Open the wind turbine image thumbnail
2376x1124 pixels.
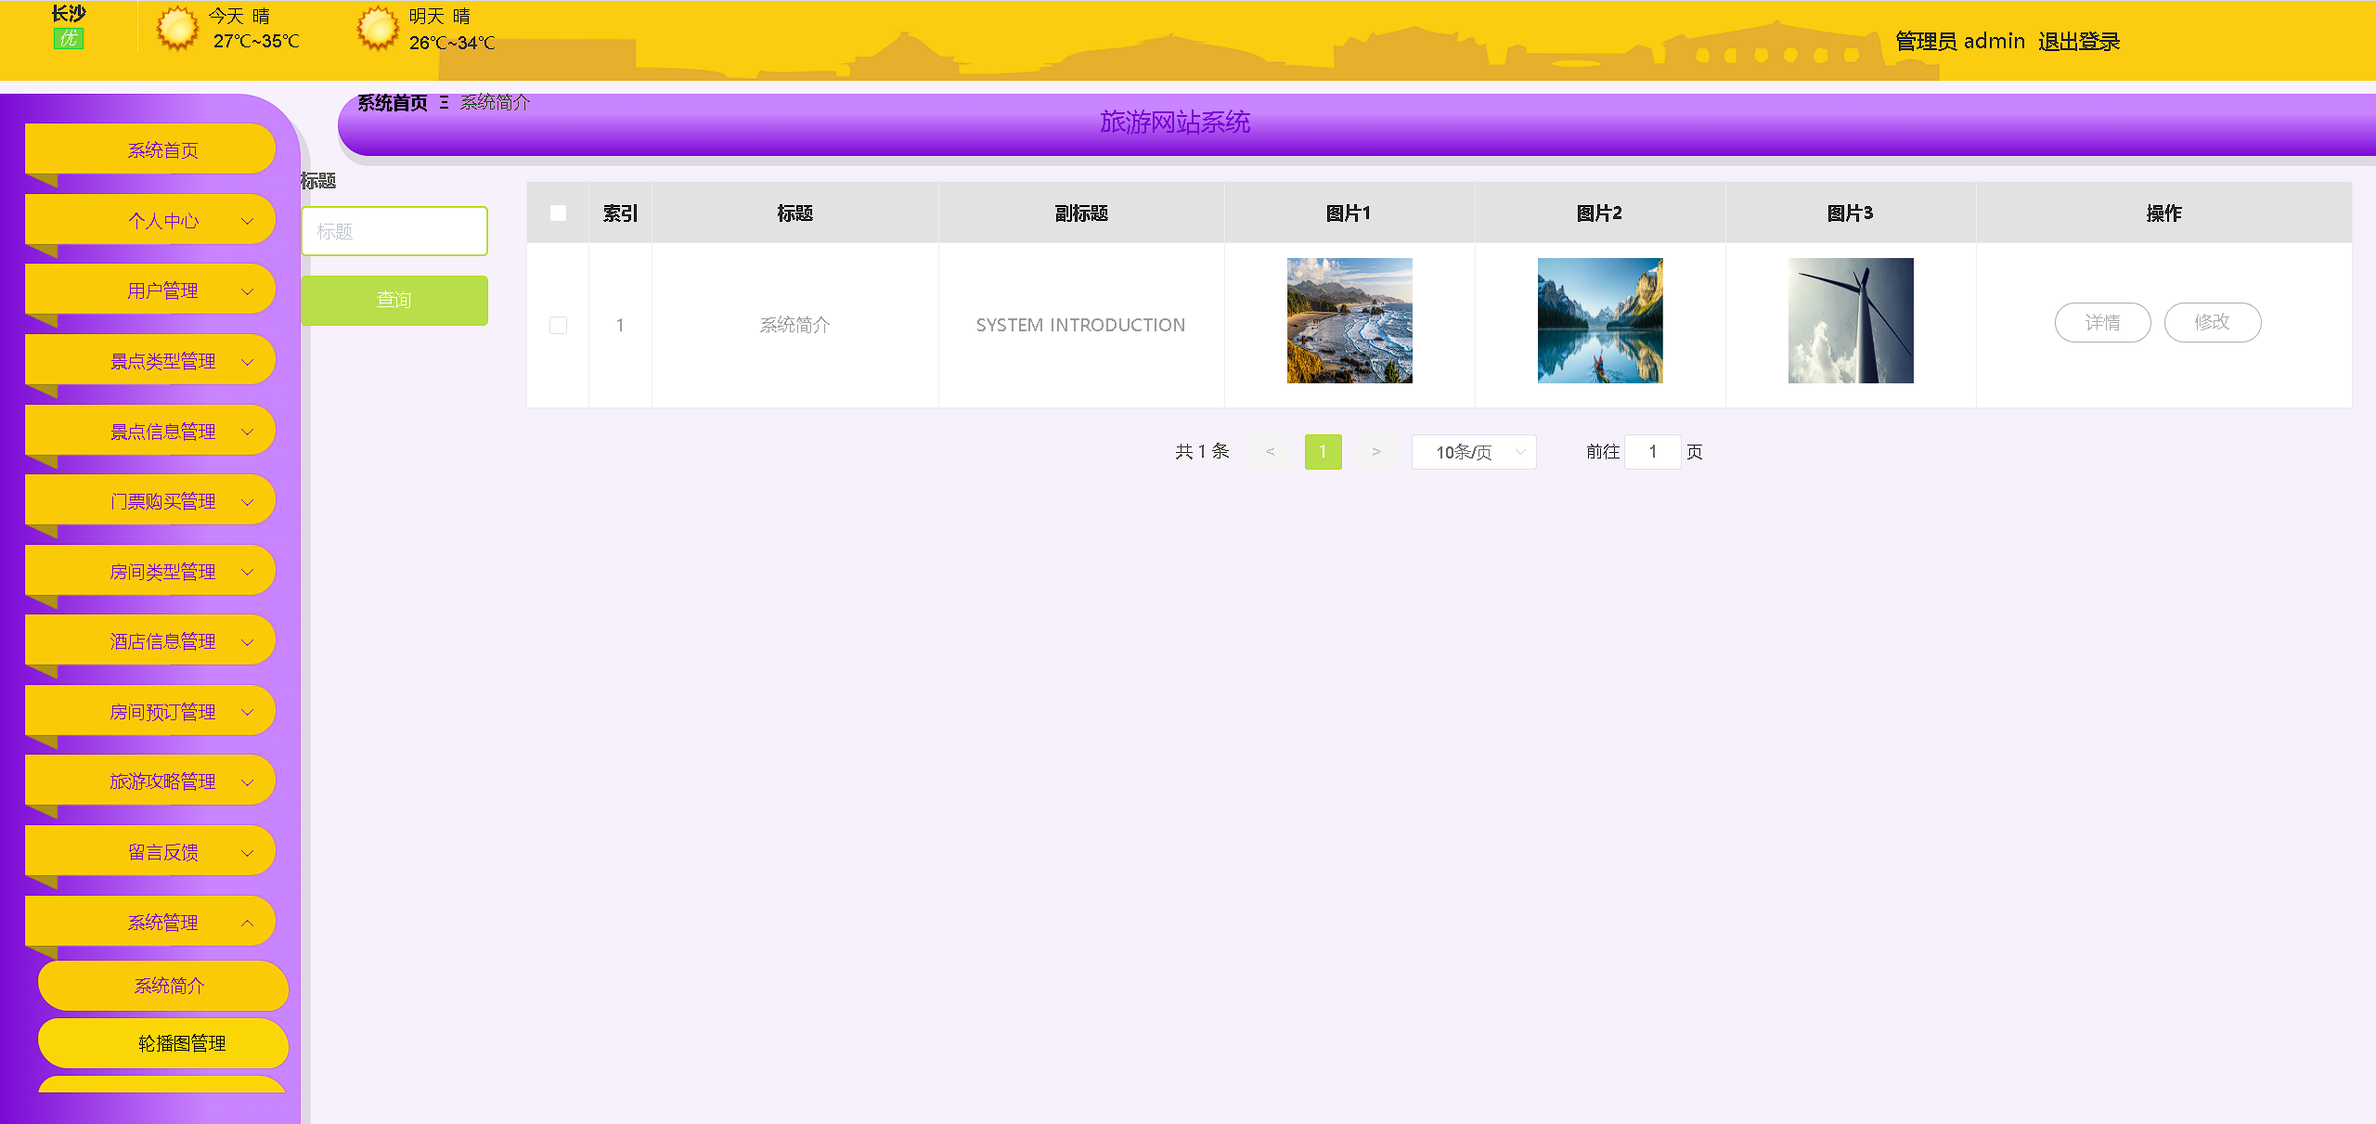pos(1851,321)
